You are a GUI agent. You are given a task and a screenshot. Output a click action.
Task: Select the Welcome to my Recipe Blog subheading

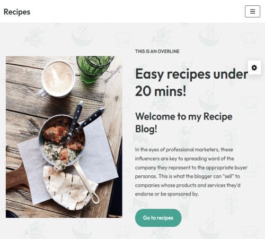point(184,123)
